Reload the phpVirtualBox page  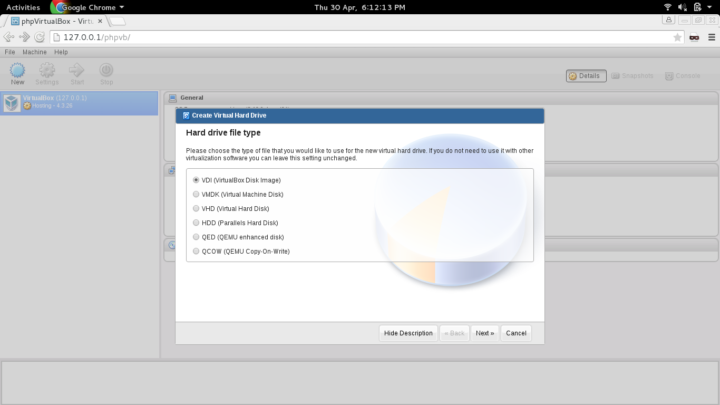40,37
